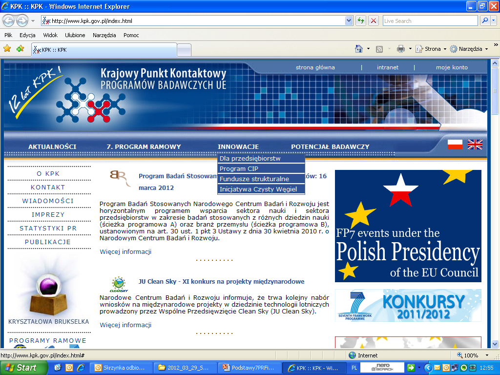Show more toolbar commands chevron

coord(496,44)
